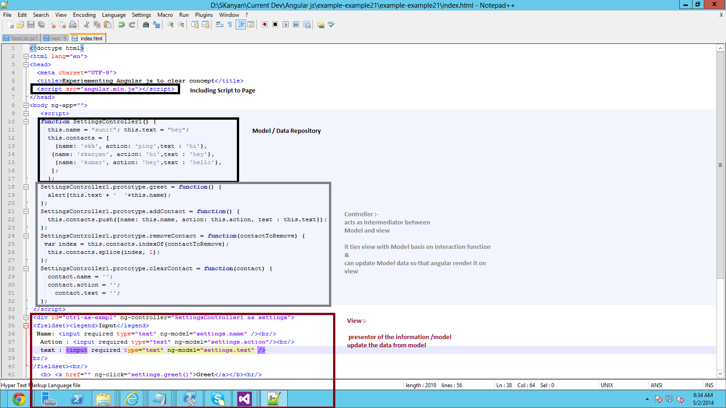The height and width of the screenshot is (408, 726).
Task: Save the current recorded macro icon
Action: 307,25
